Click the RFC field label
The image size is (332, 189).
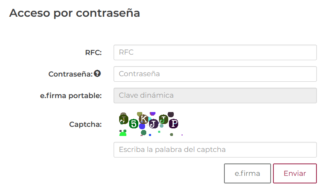tap(93, 52)
